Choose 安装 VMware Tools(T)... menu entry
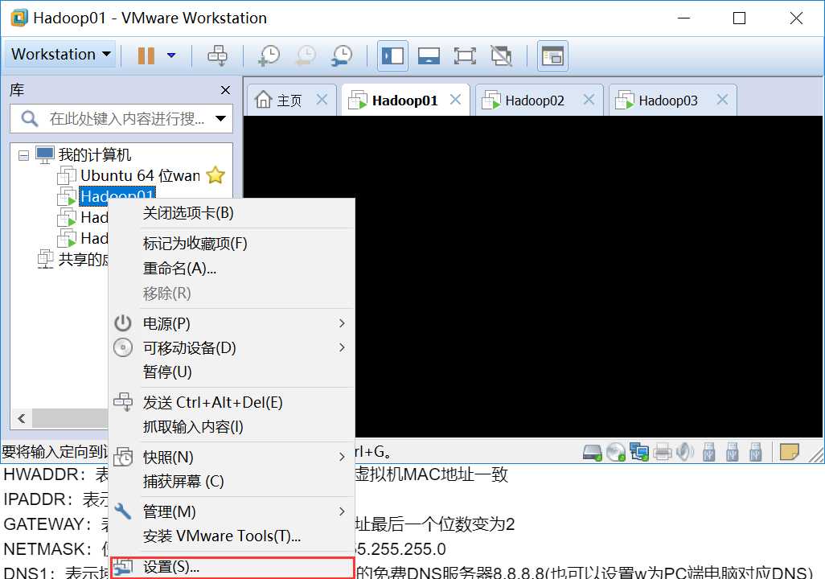825x579 pixels. (232, 536)
